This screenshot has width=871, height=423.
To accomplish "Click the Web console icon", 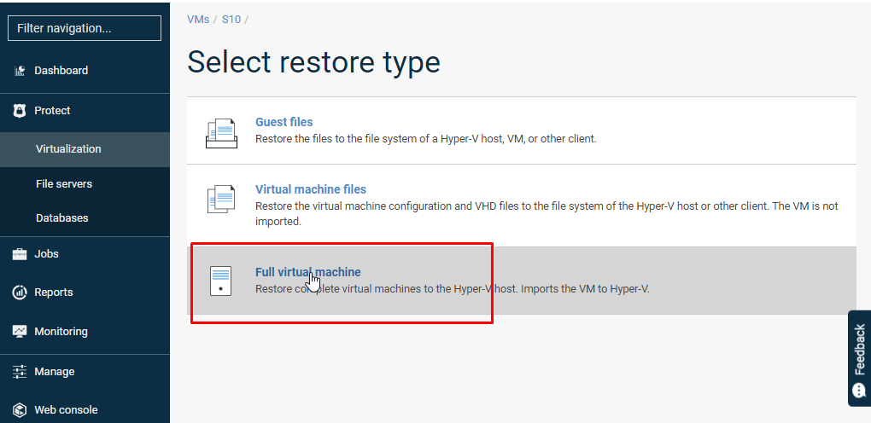I will (20, 410).
